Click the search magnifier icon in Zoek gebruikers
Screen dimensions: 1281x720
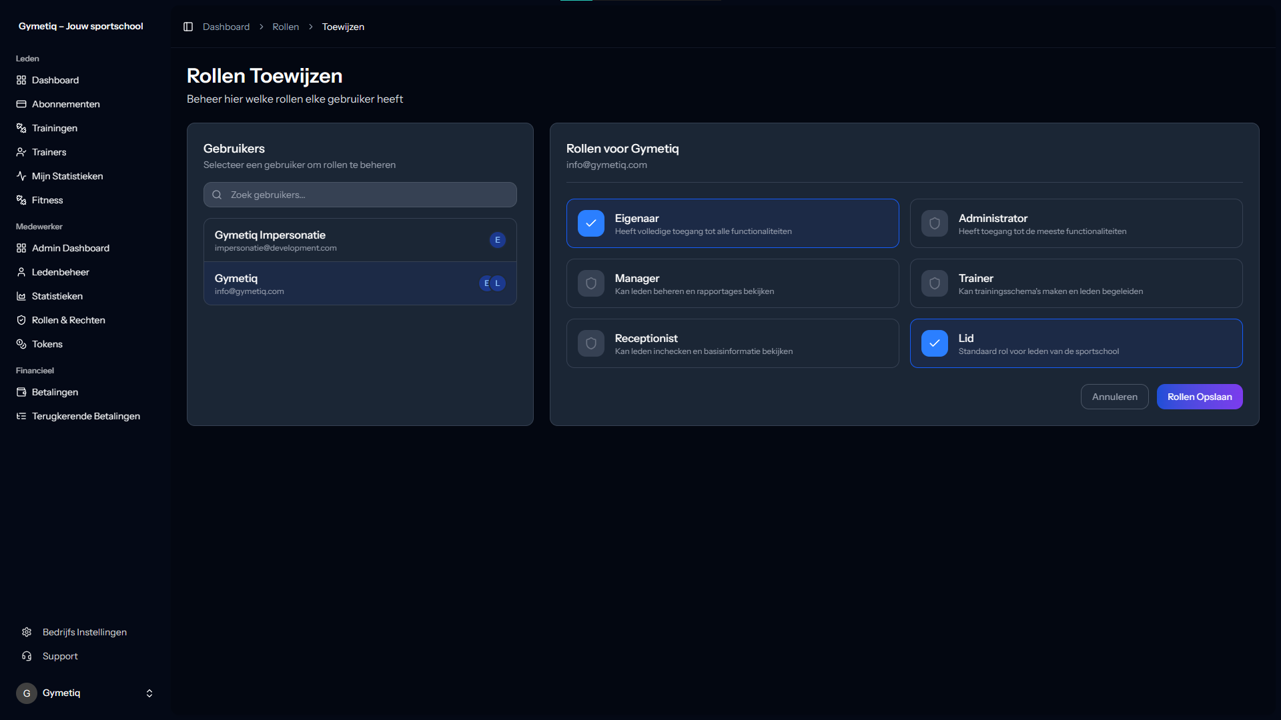pos(217,195)
